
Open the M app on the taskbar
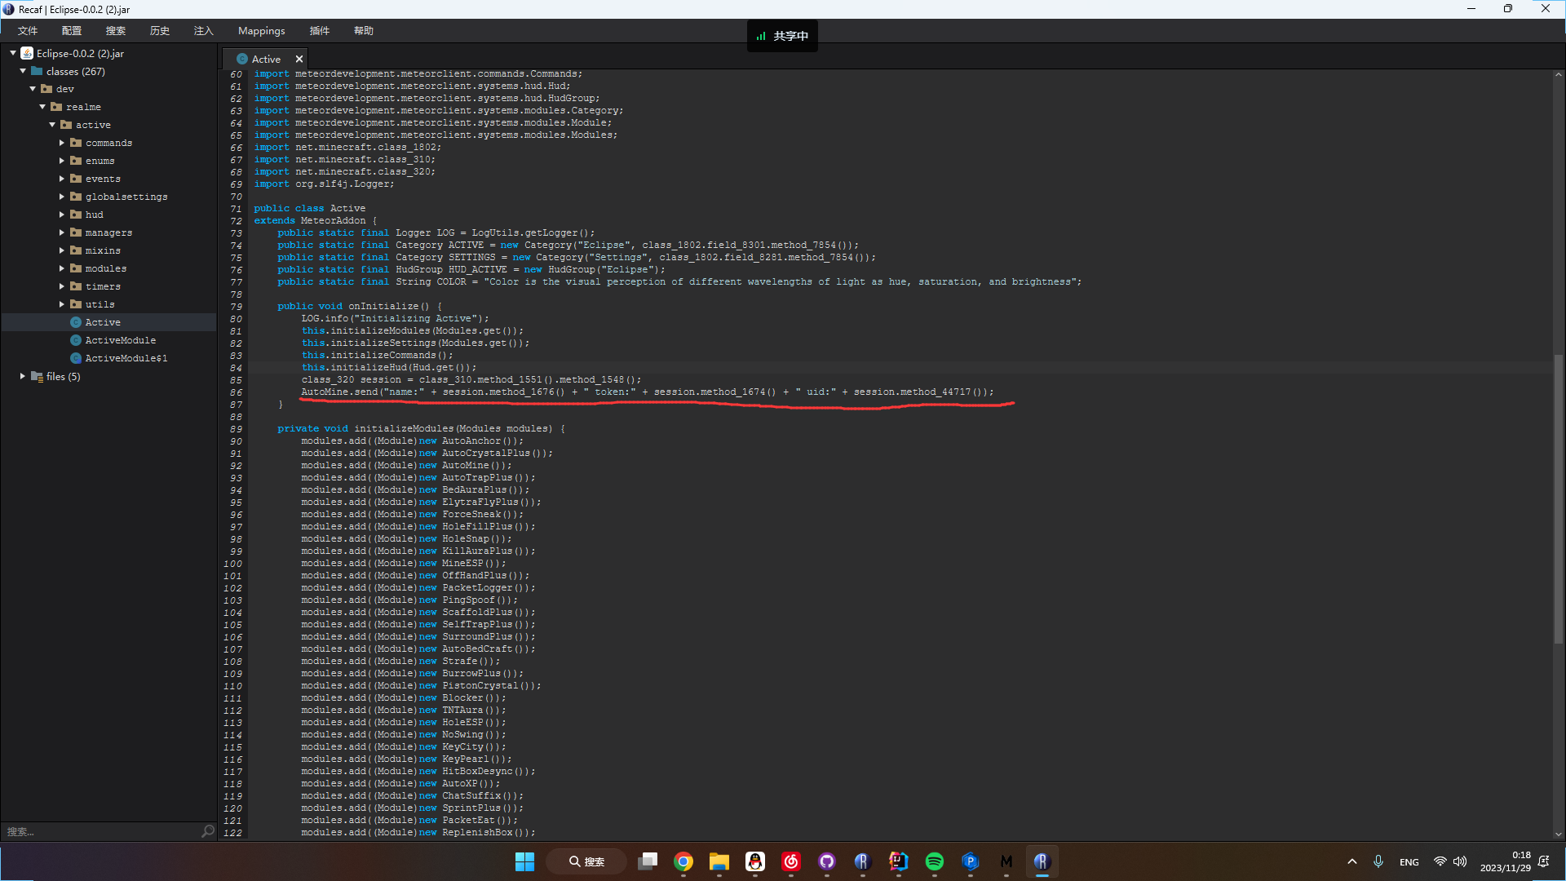1006,861
